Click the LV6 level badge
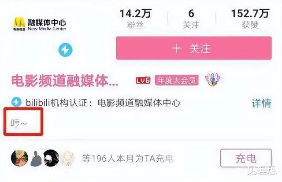Screen dimensions: 282x182 coord(143,80)
